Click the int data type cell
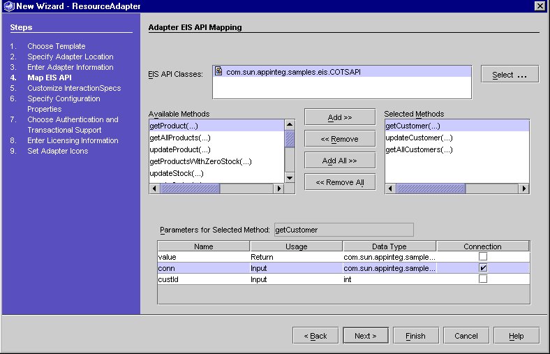The image size is (550, 354). [x=389, y=279]
